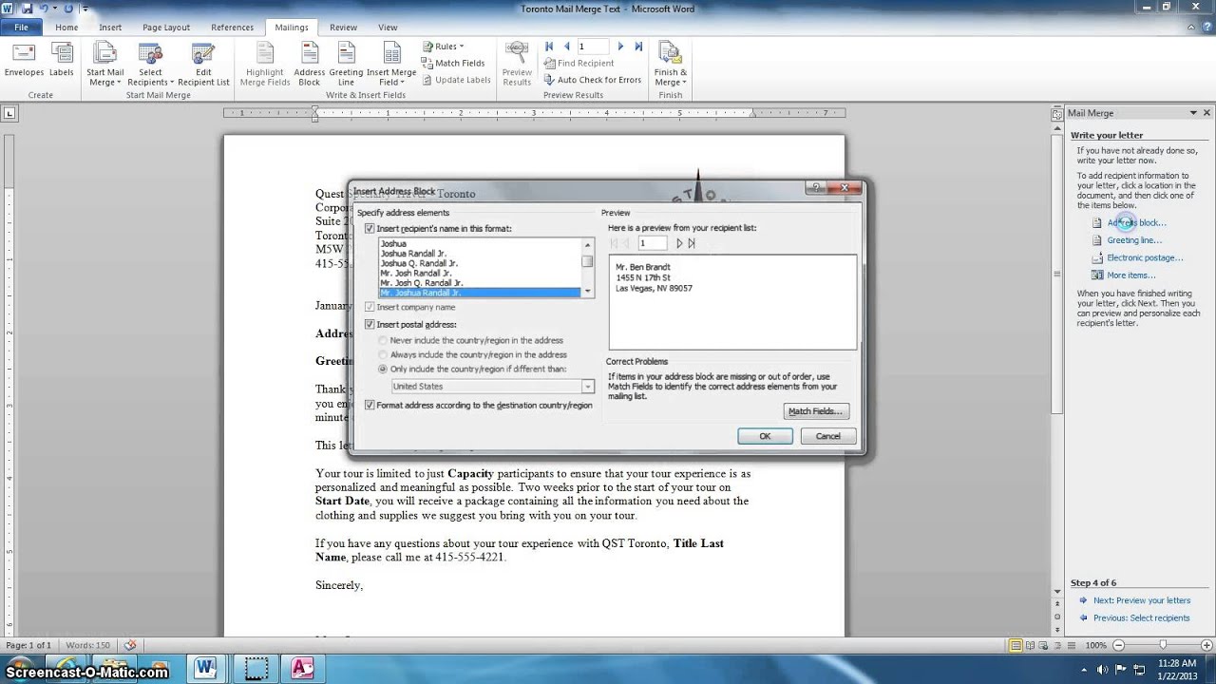
Task: Show last recipient in dialog preview
Action: [692, 243]
